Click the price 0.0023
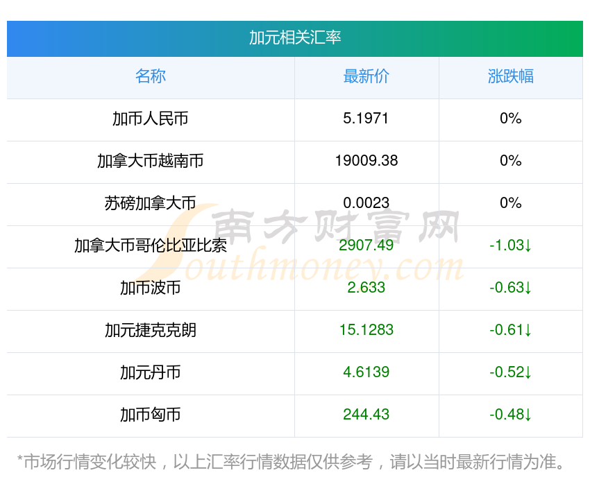 [x=366, y=203]
